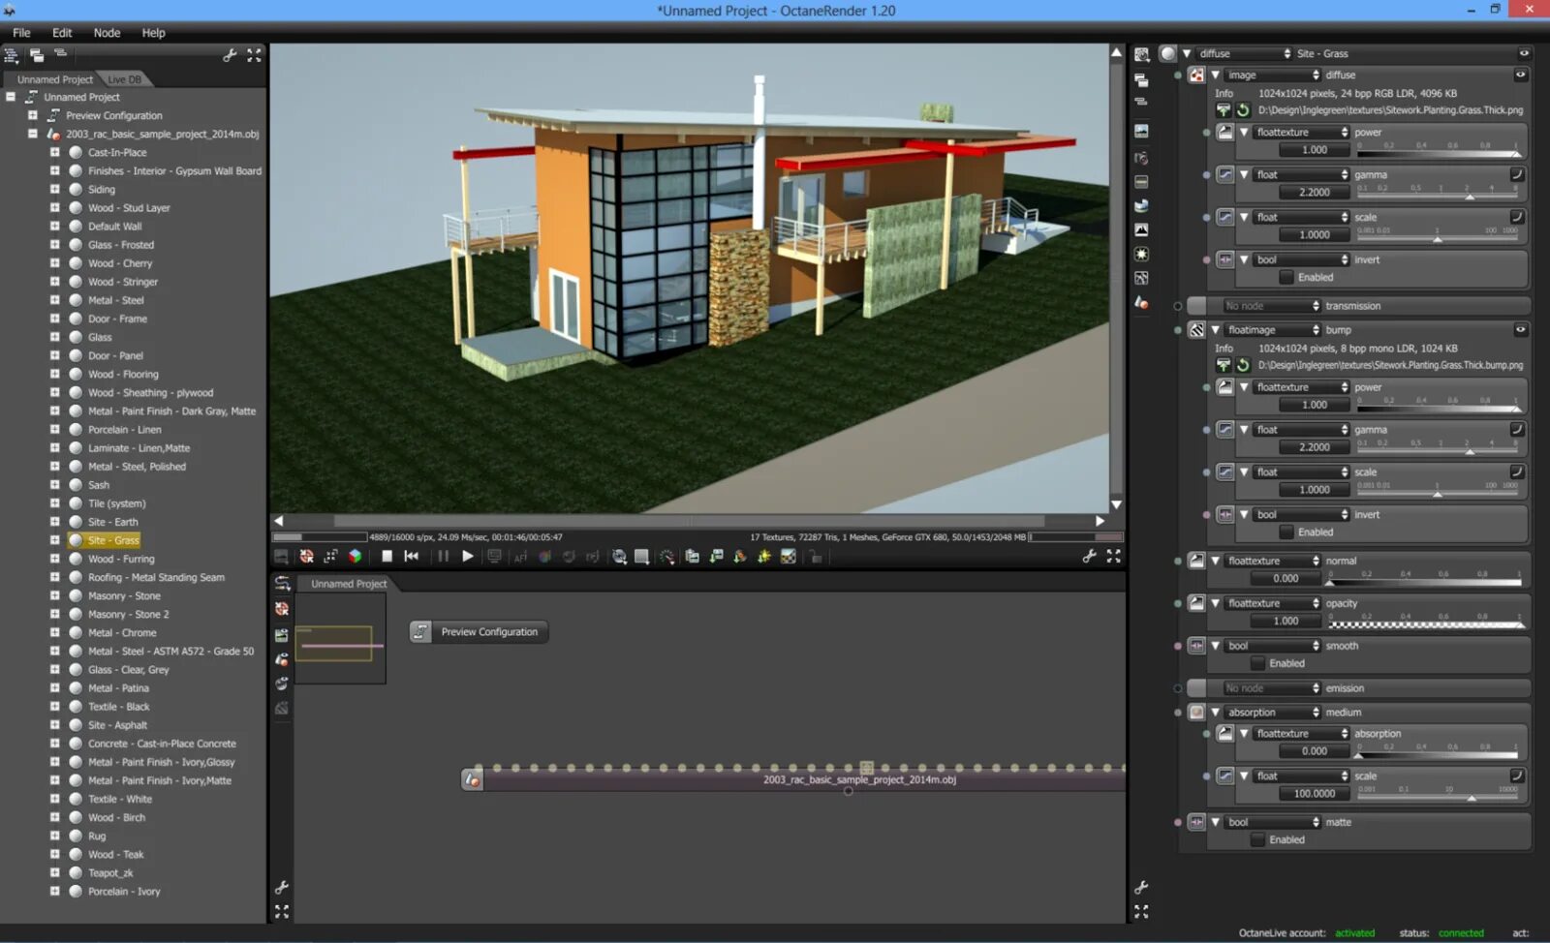Click the Preview Configuration button in node graph

coord(479,631)
